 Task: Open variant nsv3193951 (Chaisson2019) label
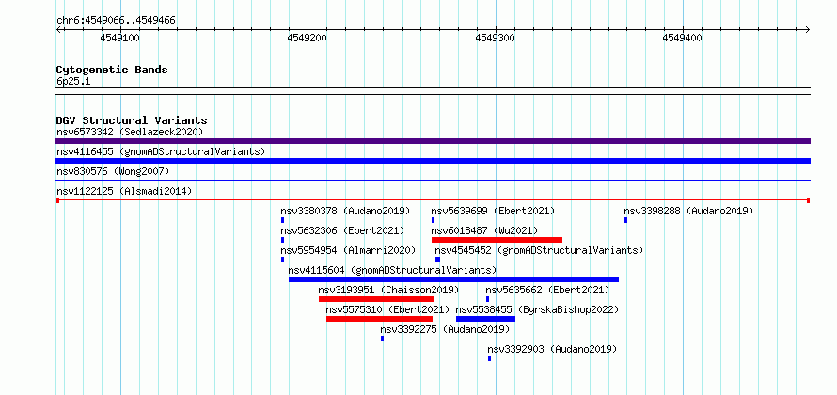tap(388, 290)
